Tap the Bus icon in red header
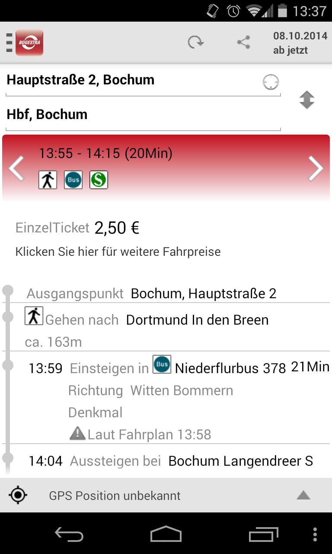The image size is (332, 554). [73, 180]
